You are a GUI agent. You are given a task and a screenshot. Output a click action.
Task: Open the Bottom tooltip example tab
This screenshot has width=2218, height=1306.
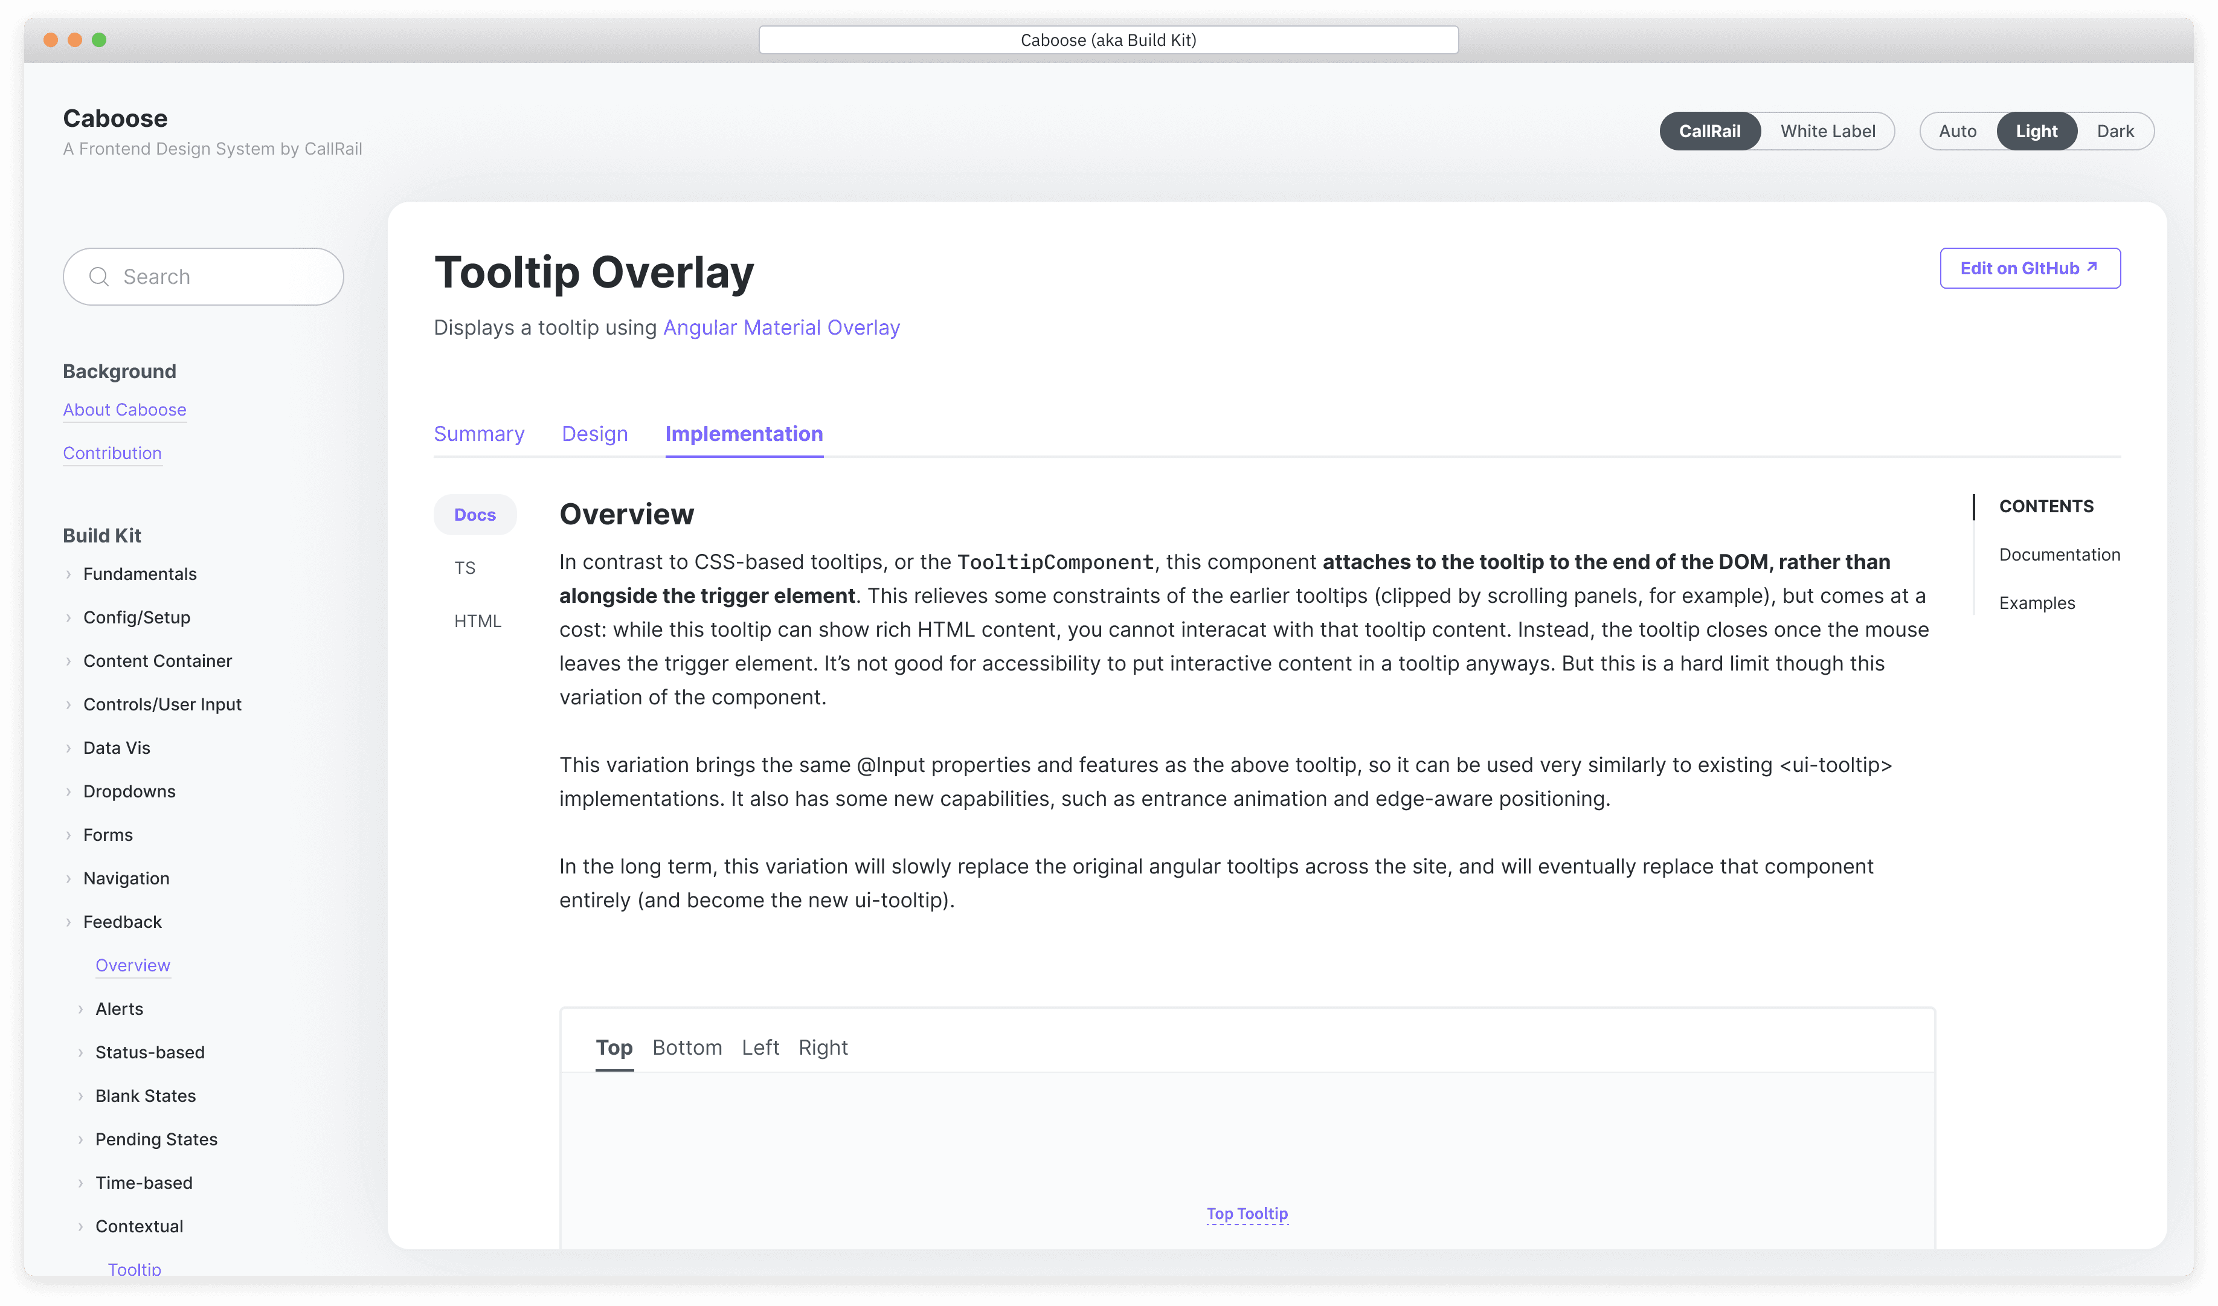[x=687, y=1047]
